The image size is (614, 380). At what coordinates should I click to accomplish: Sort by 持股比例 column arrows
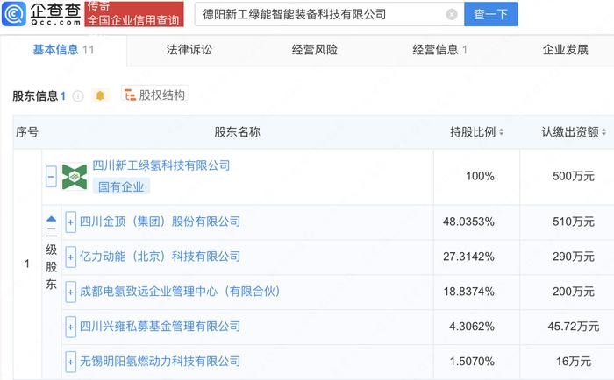(x=501, y=132)
